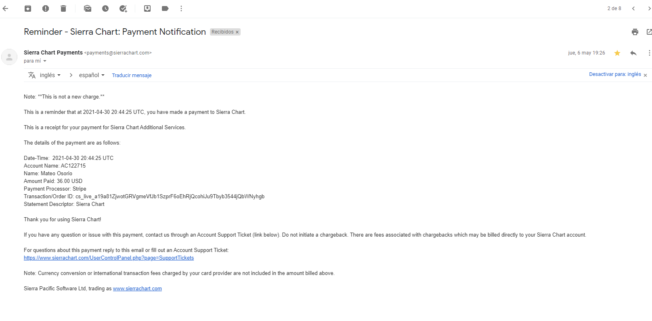Snooze this email with the clock icon
652x321 pixels.
(x=105, y=8)
